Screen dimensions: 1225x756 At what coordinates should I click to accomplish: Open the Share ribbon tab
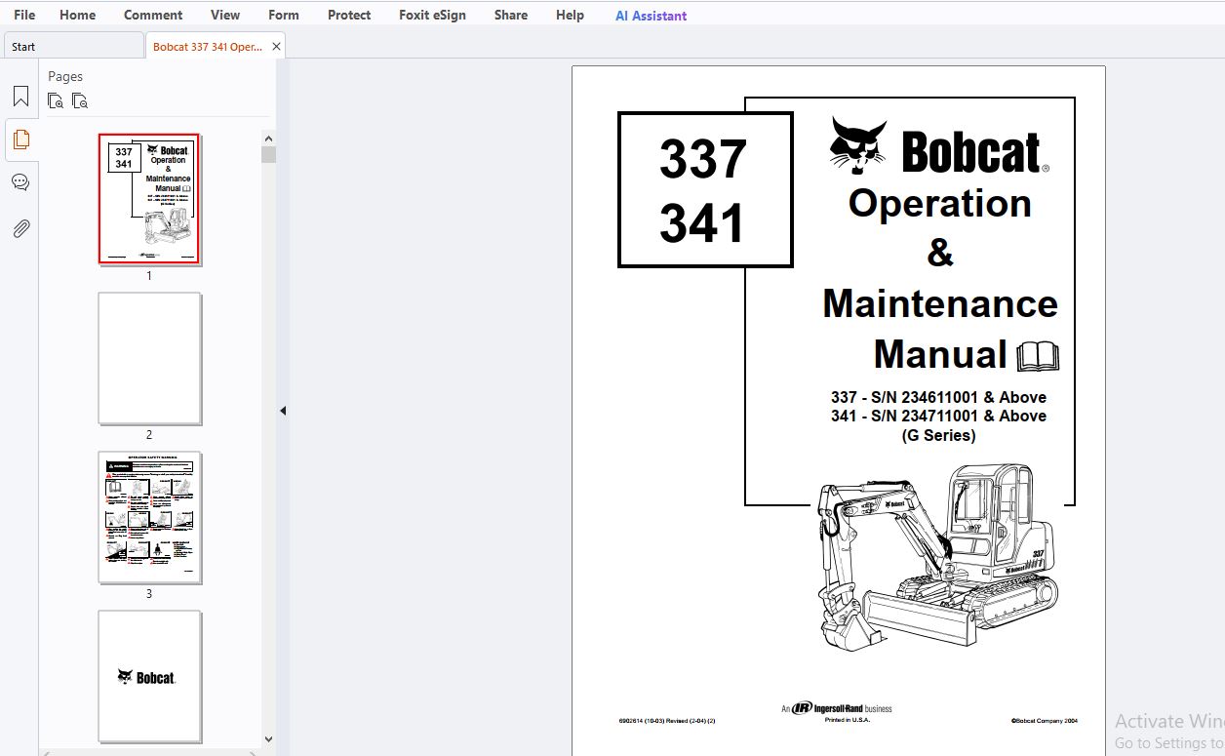[511, 15]
